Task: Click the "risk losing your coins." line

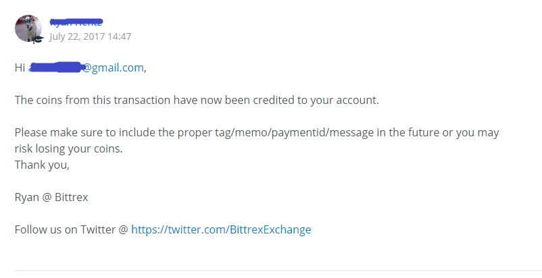Action: coord(69,148)
